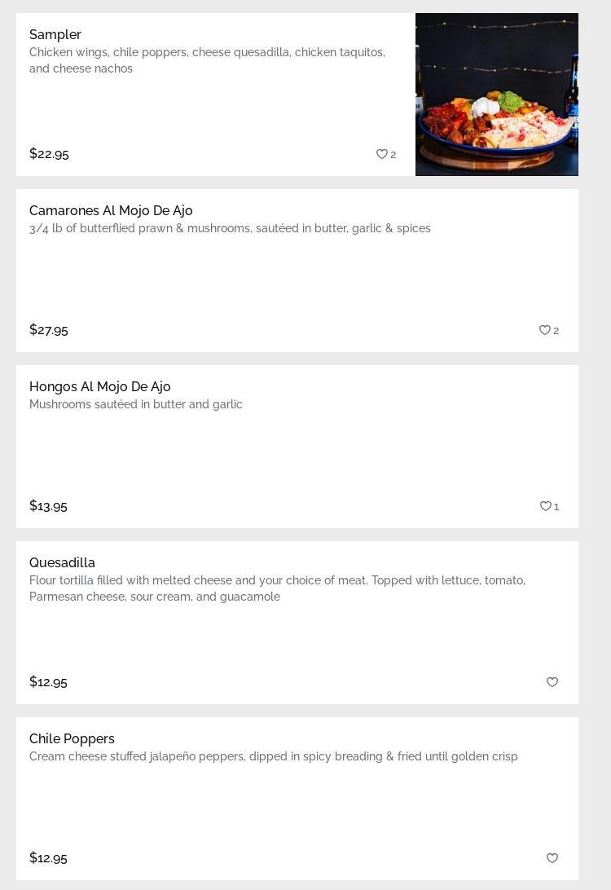Open Hongos Al Mojo De Ajo item
The width and height of the screenshot is (611, 890).
[100, 386]
